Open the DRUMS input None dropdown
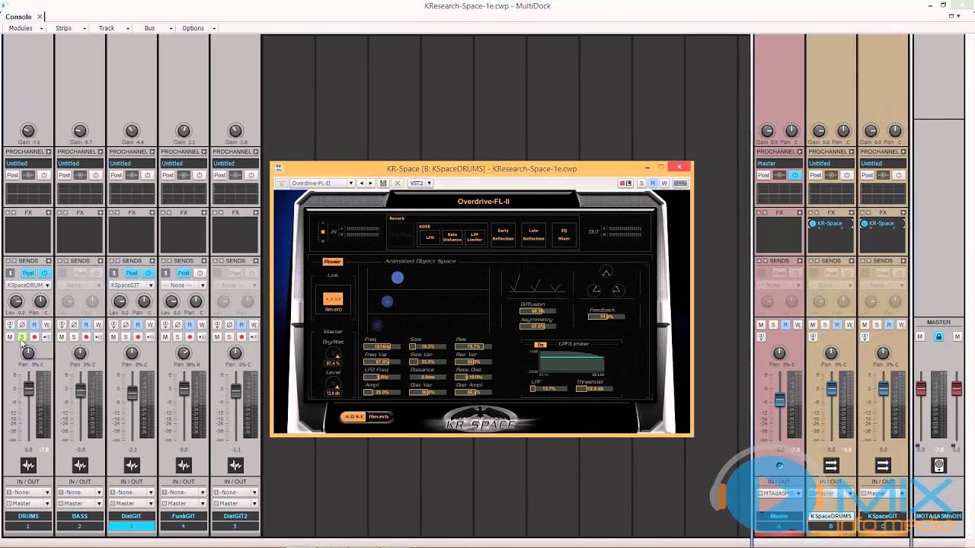 click(x=28, y=492)
